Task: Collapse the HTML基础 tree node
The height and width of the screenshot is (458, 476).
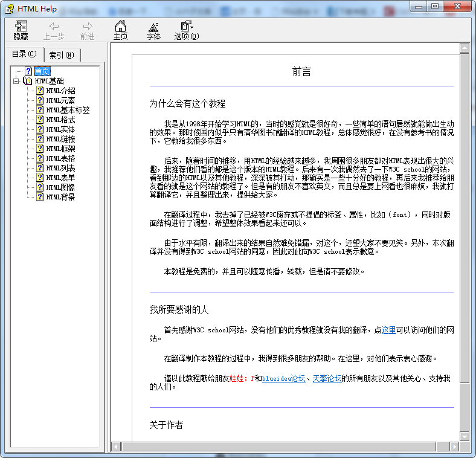Action: point(16,81)
